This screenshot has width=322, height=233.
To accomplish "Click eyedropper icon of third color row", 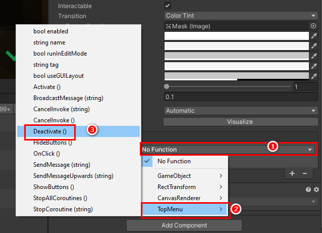I will point(314,56).
